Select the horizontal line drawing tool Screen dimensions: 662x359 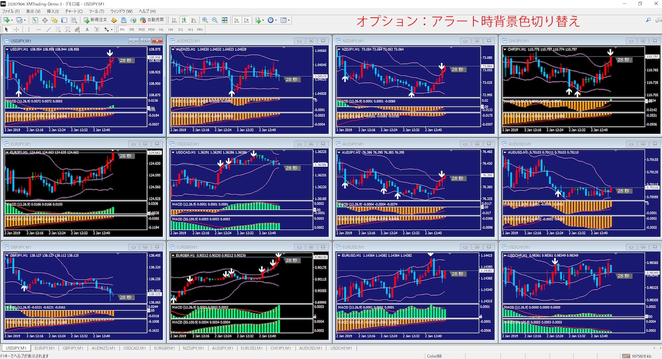coord(39,29)
